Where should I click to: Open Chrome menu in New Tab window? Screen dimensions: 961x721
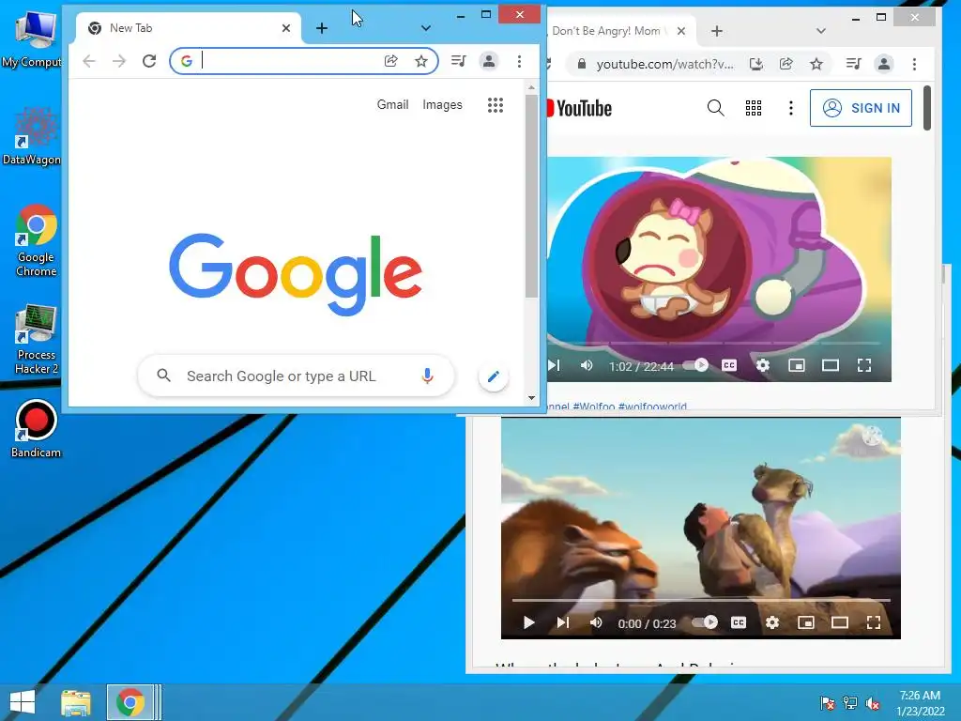point(519,61)
